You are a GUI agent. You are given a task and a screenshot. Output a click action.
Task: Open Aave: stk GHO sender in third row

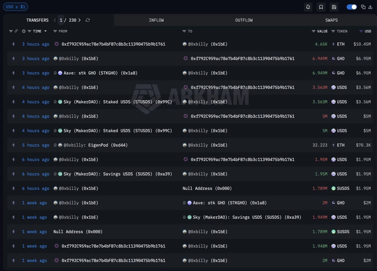click(100, 73)
